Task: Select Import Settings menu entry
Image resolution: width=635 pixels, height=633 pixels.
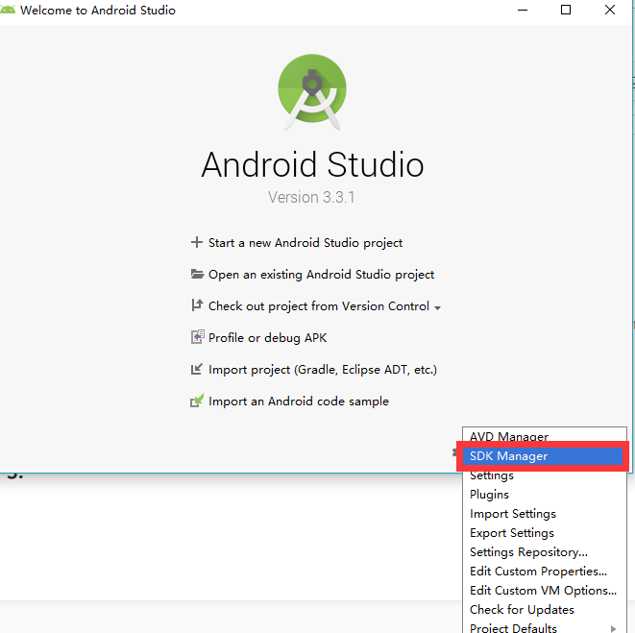Action: [x=545, y=514]
